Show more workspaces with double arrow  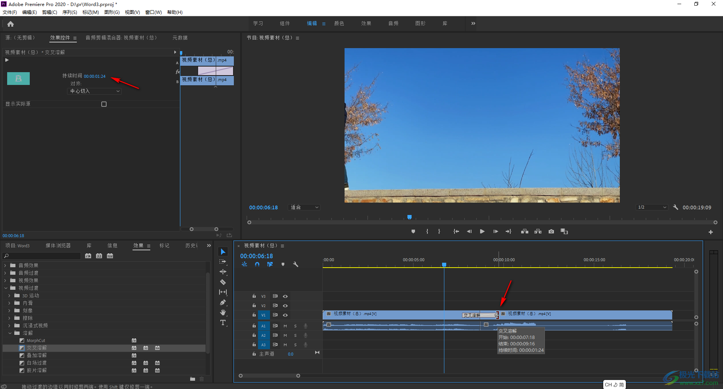[x=473, y=23]
